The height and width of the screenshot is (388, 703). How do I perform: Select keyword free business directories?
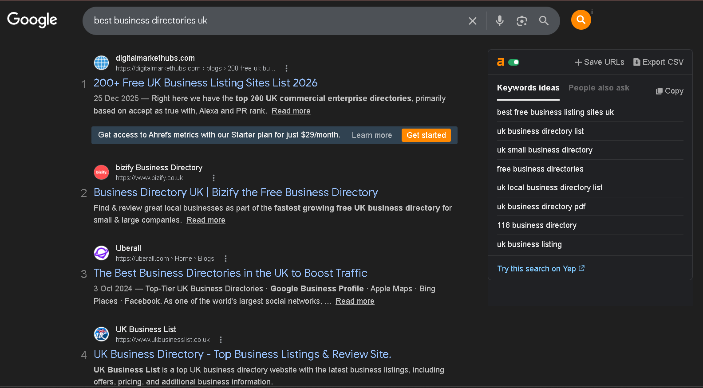pos(540,169)
